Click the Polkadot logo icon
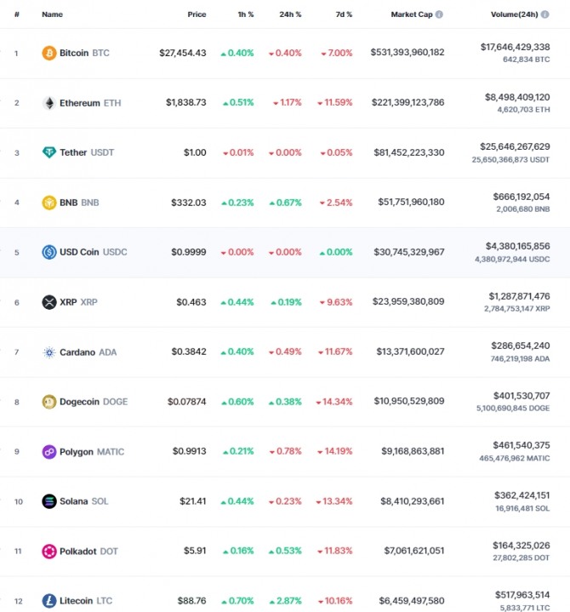The width and height of the screenshot is (570, 612). pos(49,552)
